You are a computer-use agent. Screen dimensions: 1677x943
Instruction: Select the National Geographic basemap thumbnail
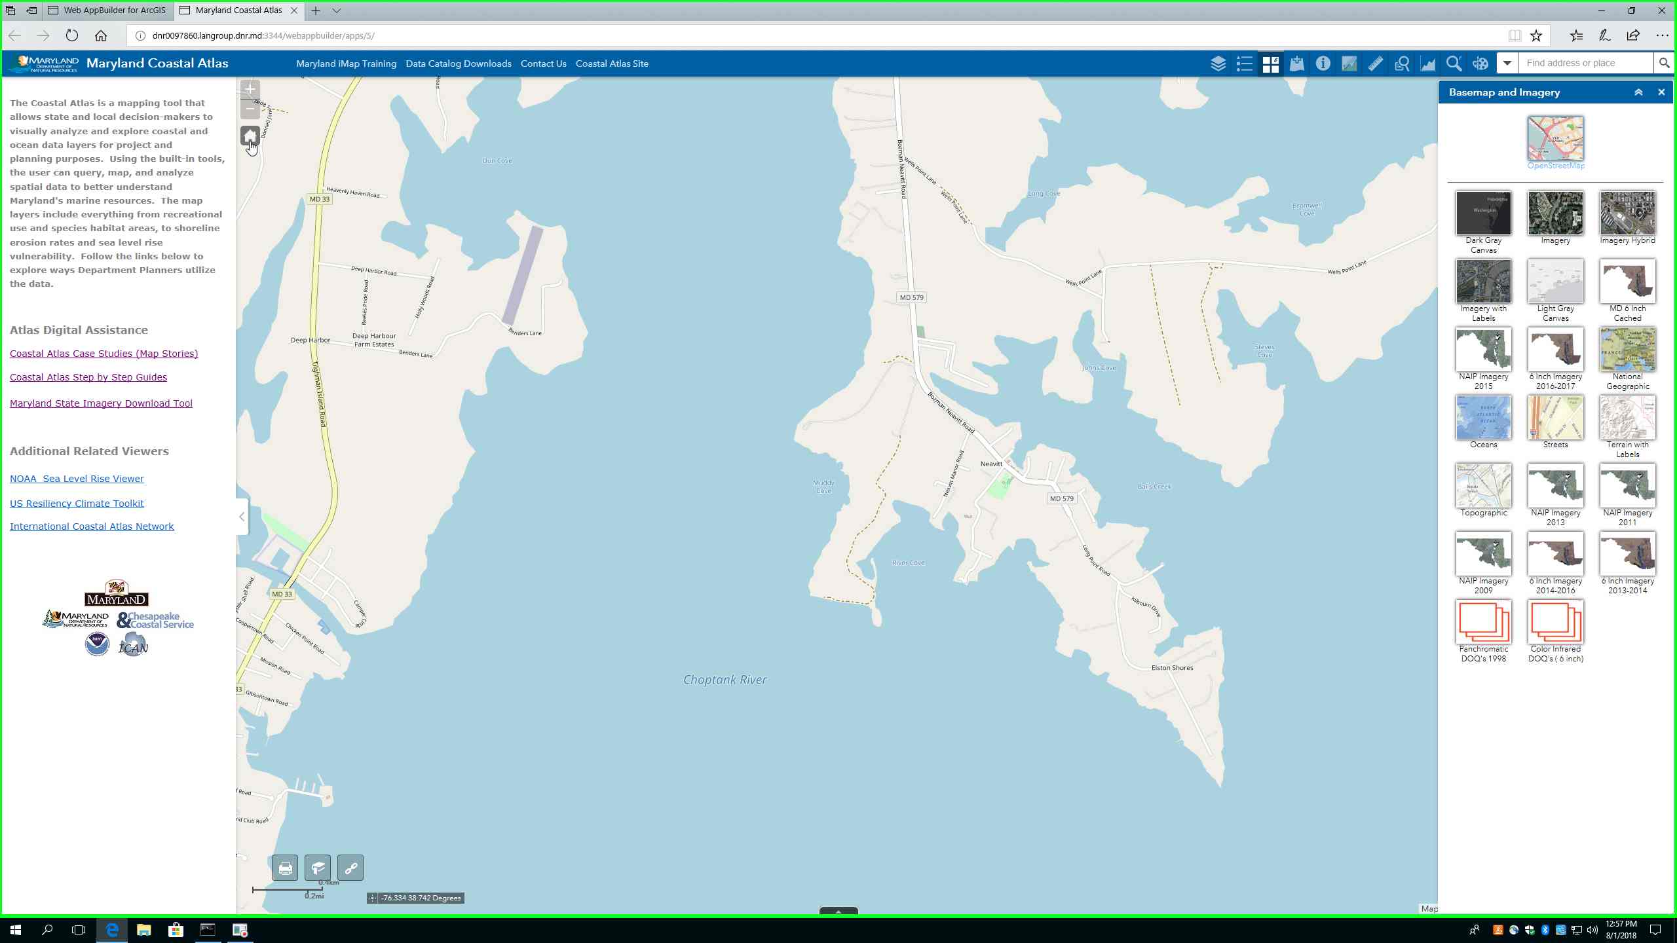[1627, 350]
